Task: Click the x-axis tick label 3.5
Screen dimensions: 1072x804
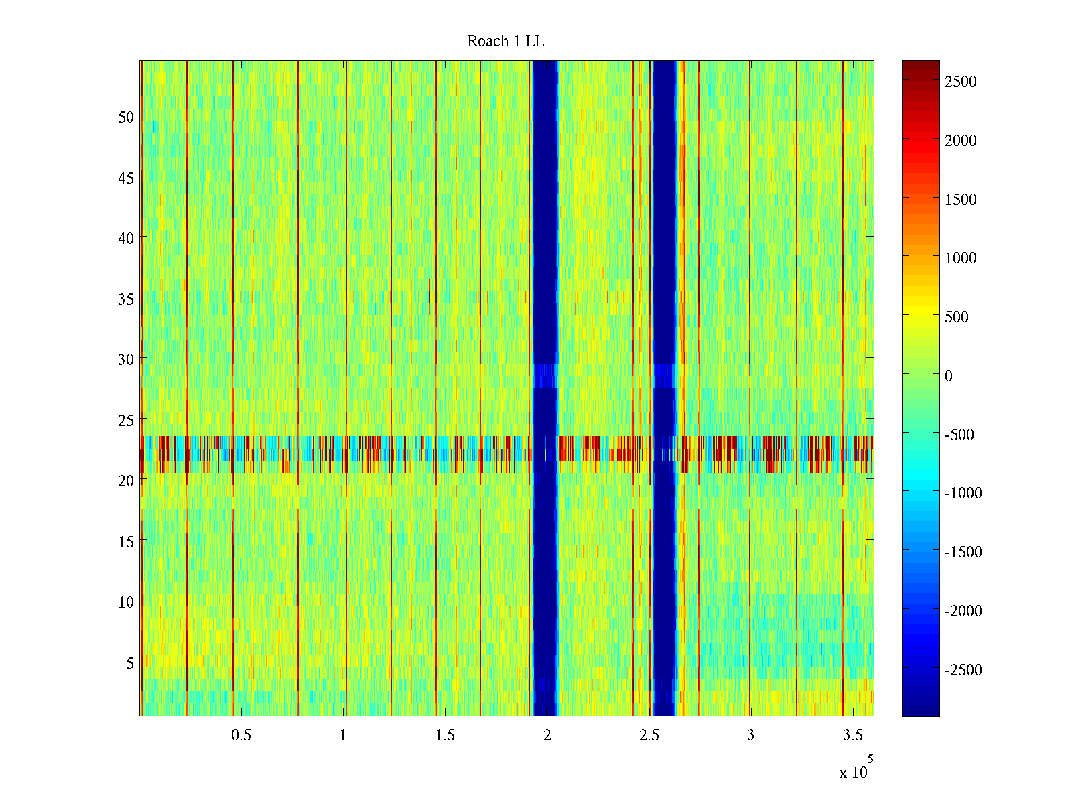Action: (852, 736)
